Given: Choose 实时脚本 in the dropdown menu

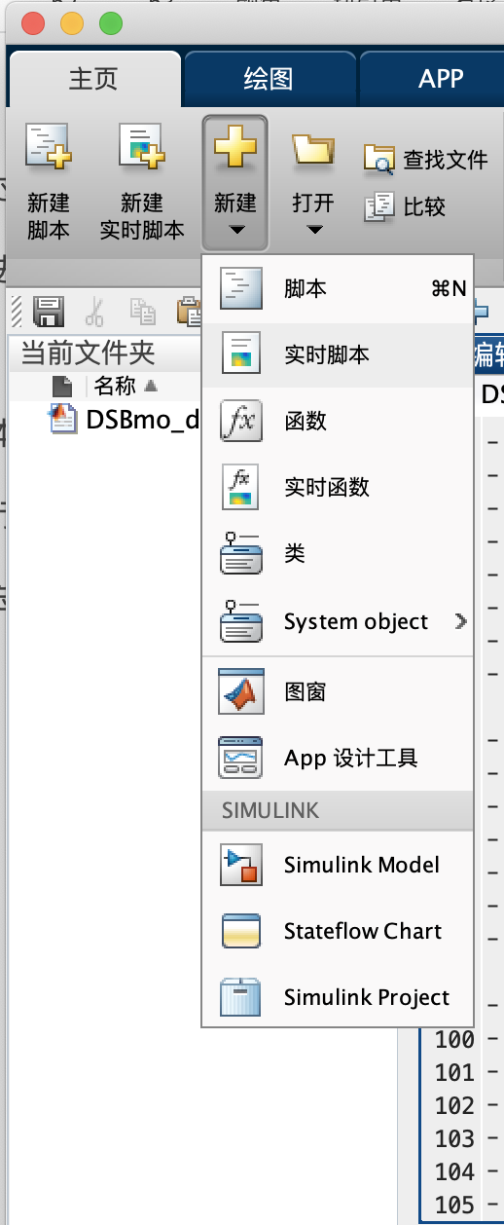Looking at the screenshot, I should (338, 355).
